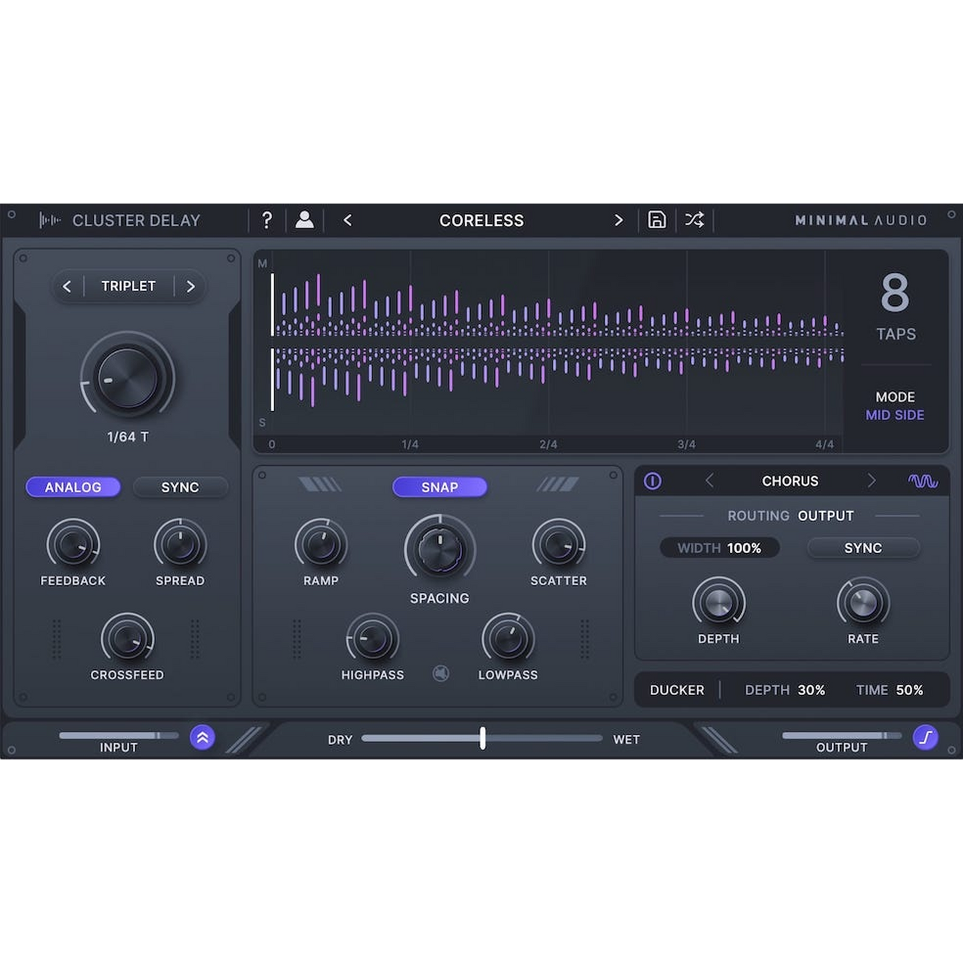Click the output soft clip curve icon

(x=925, y=738)
